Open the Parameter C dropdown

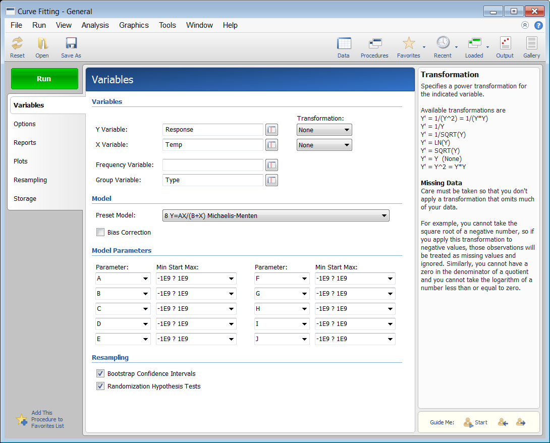click(x=123, y=309)
